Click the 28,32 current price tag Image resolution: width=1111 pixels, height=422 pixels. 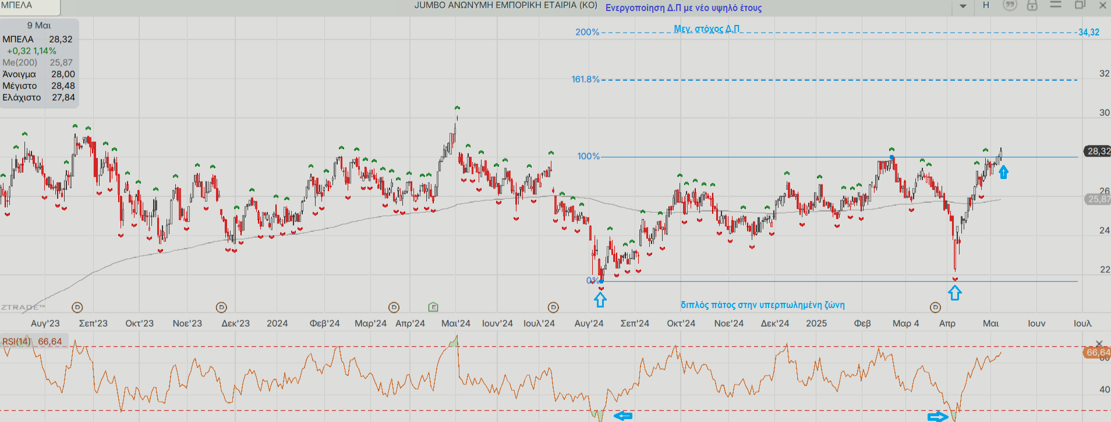click(1098, 151)
